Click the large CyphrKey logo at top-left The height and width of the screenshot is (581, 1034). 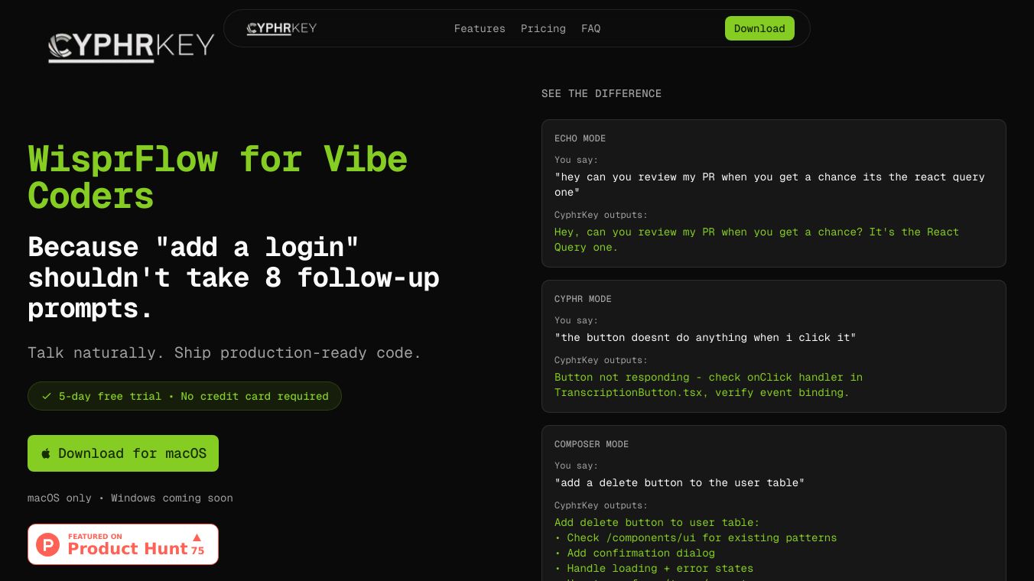pyautogui.click(x=131, y=46)
